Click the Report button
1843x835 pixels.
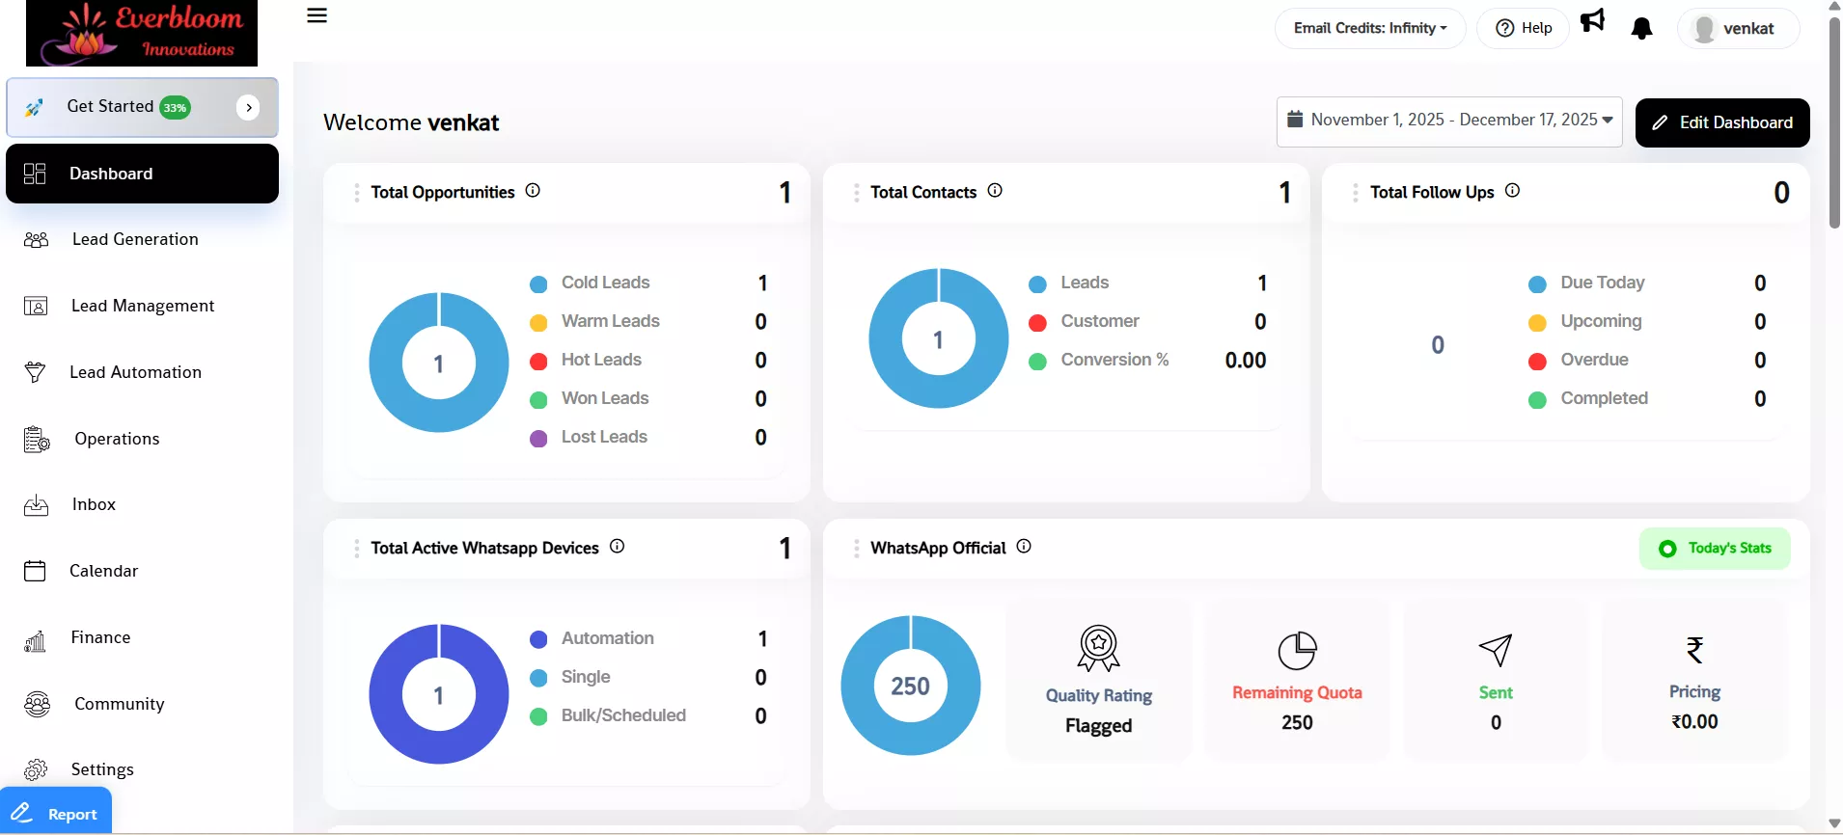(56, 814)
